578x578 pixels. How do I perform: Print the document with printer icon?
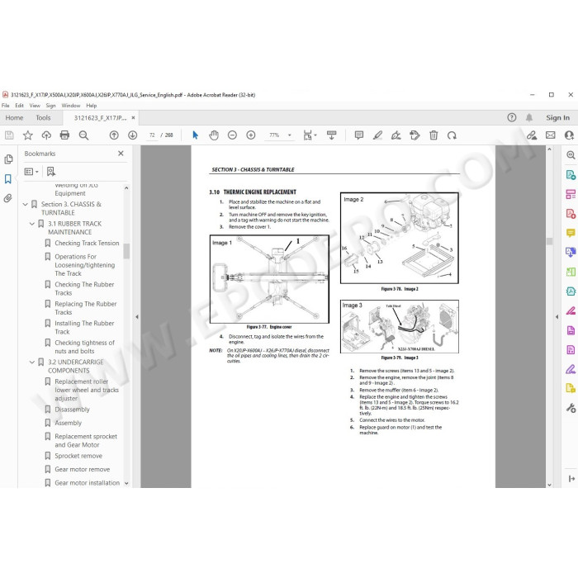64,135
